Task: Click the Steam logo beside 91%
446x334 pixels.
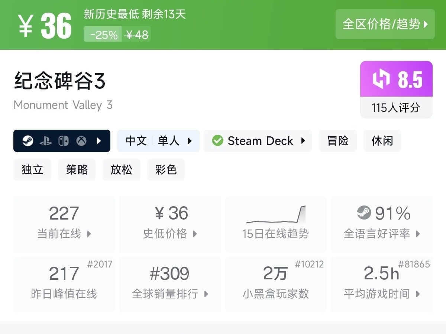Action: point(364,213)
